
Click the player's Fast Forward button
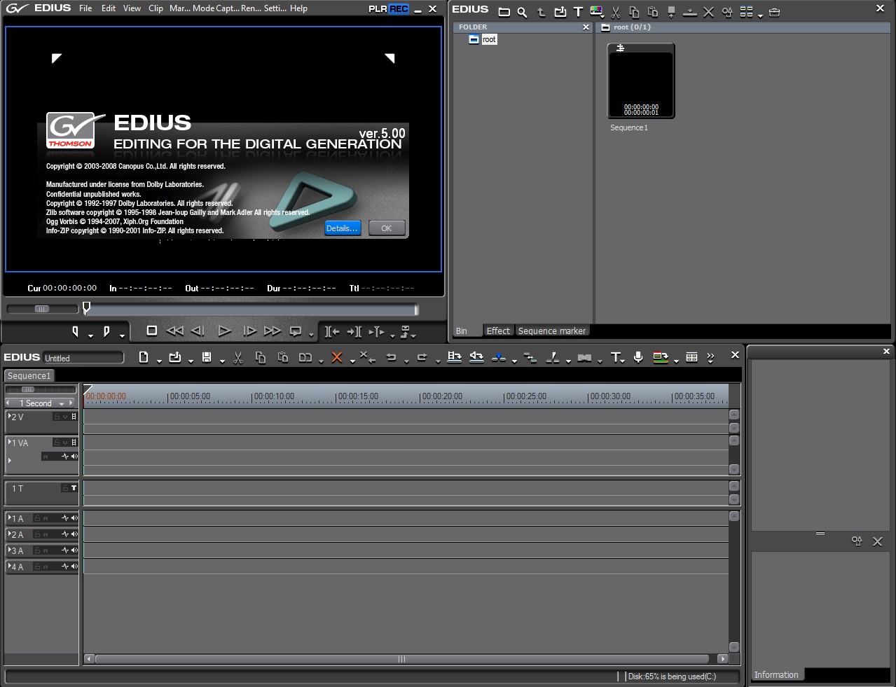click(273, 331)
